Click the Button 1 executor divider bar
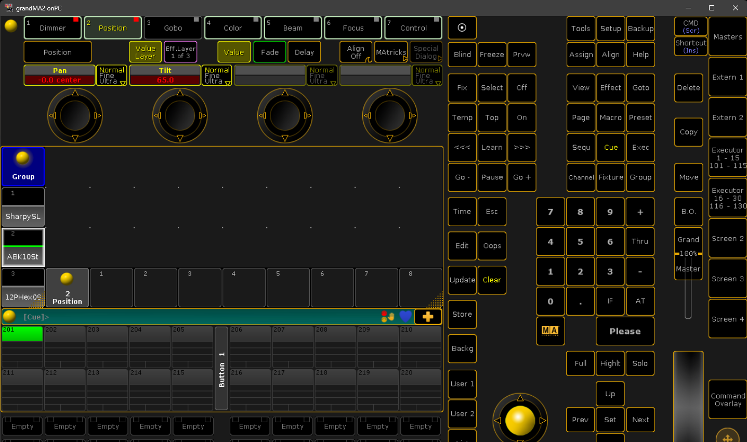 point(221,369)
